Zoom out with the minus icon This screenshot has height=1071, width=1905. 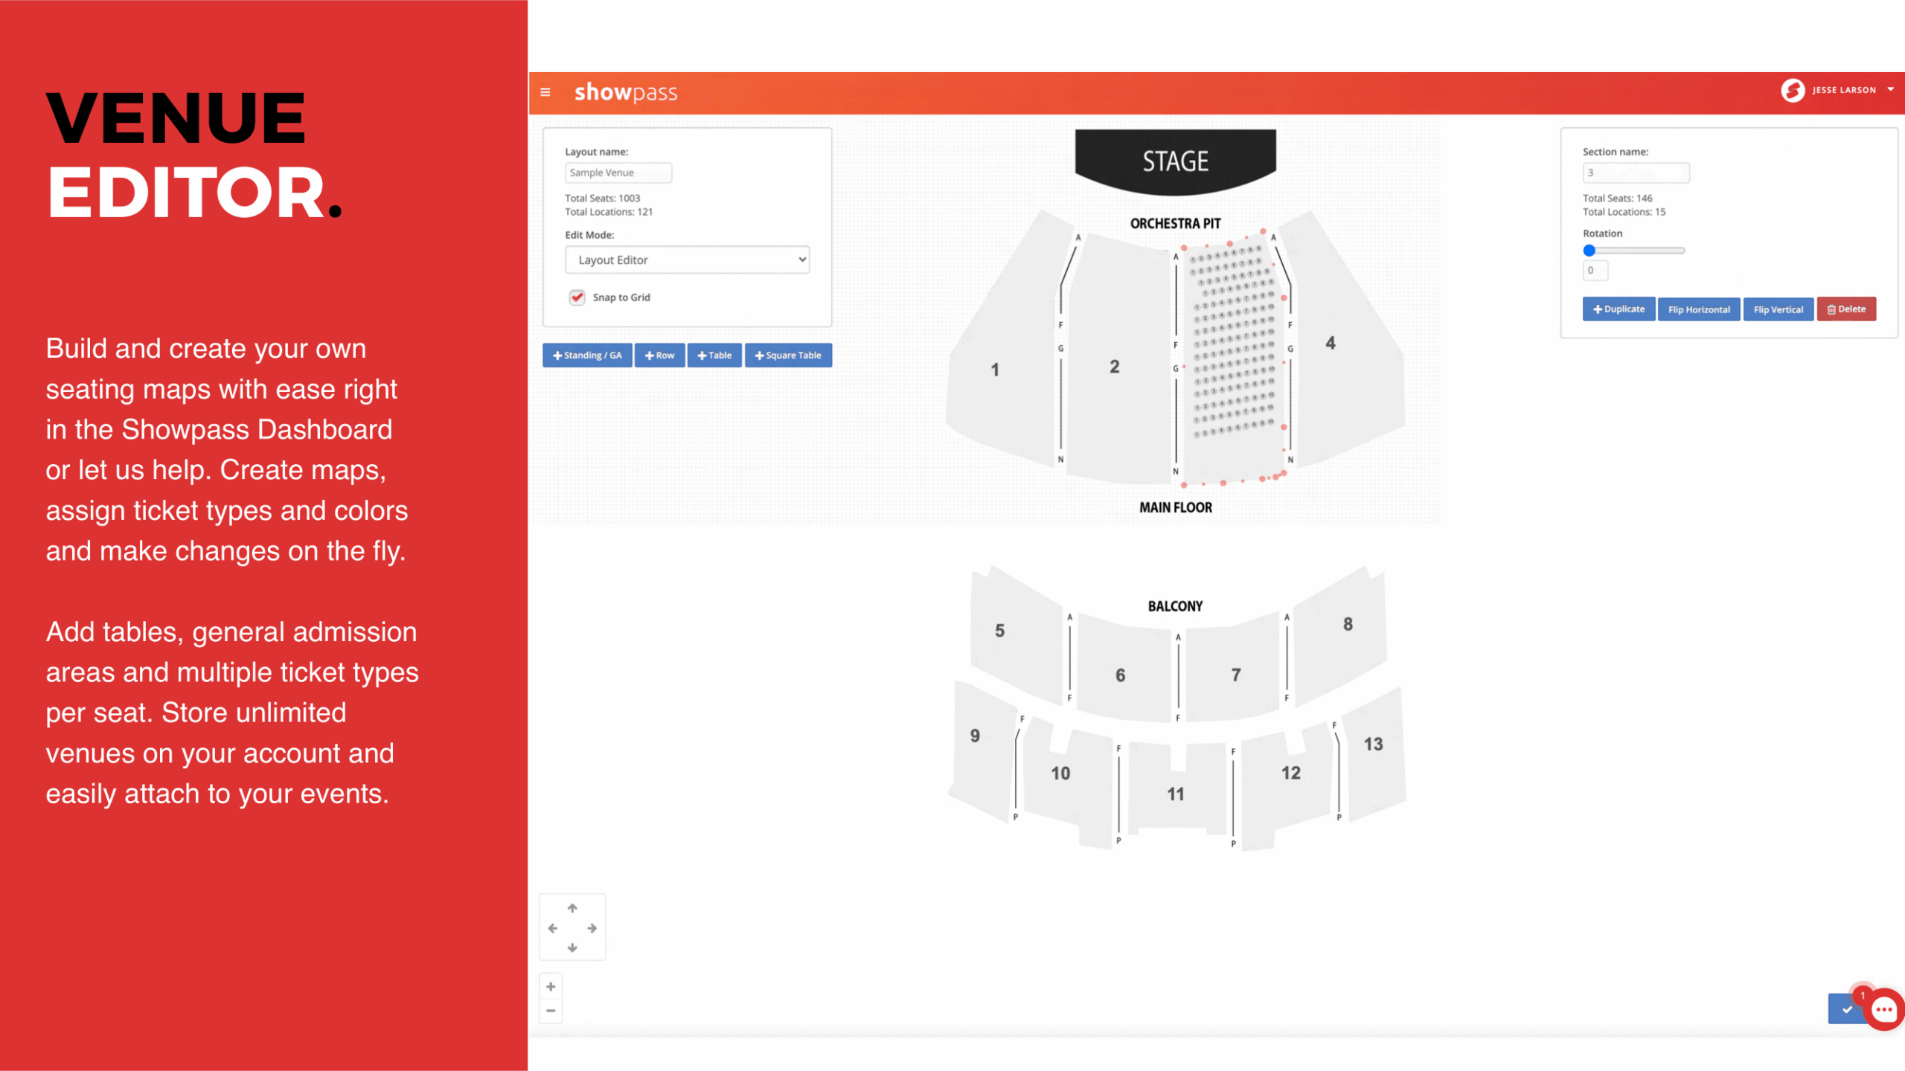[x=551, y=1010]
